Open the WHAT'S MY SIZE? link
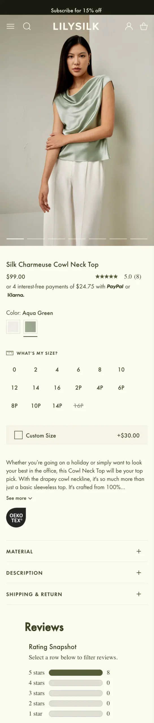Image resolution: width=154 pixels, height=723 pixels. coord(37,353)
